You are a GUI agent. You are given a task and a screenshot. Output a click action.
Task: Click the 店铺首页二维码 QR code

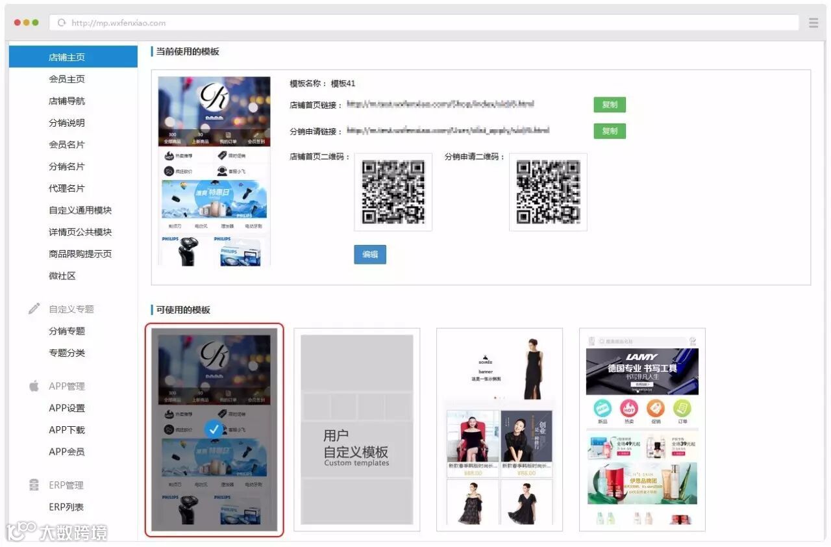coord(393,192)
